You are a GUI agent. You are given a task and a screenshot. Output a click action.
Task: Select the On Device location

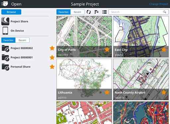(x=25, y=31)
